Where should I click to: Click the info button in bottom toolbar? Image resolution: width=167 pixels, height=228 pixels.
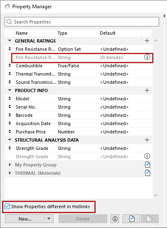tap(115, 218)
